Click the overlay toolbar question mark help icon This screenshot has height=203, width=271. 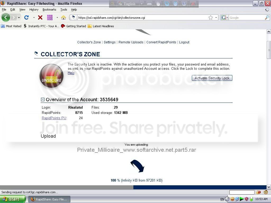[x=184, y=4]
